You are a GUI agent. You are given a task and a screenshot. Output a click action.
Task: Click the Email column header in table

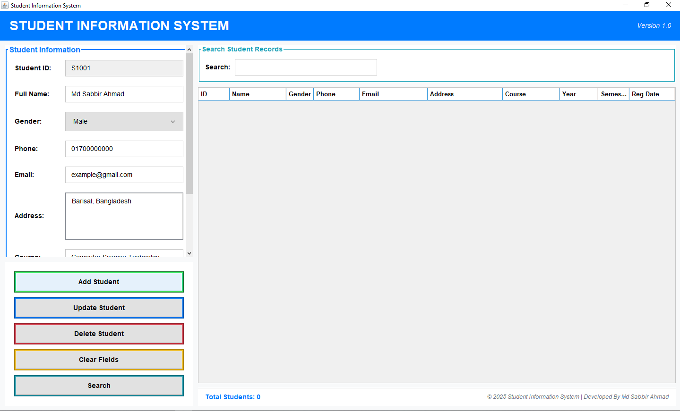click(393, 94)
